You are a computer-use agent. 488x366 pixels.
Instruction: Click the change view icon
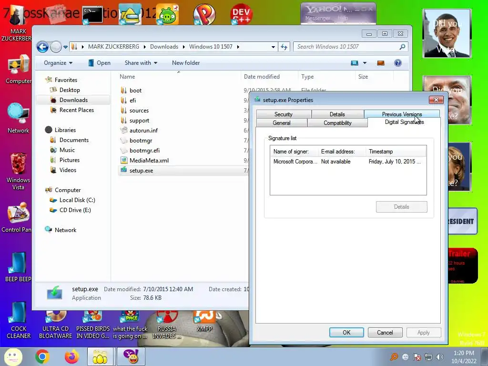click(355, 63)
